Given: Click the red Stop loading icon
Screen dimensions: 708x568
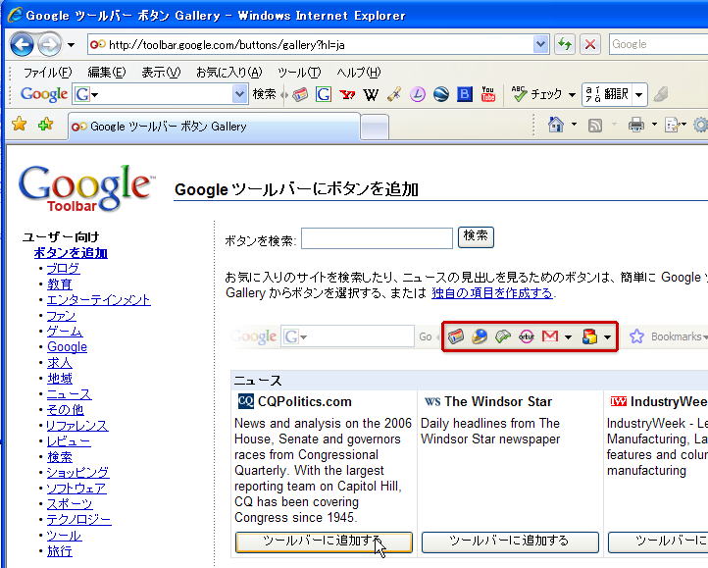Looking at the screenshot, I should point(589,44).
